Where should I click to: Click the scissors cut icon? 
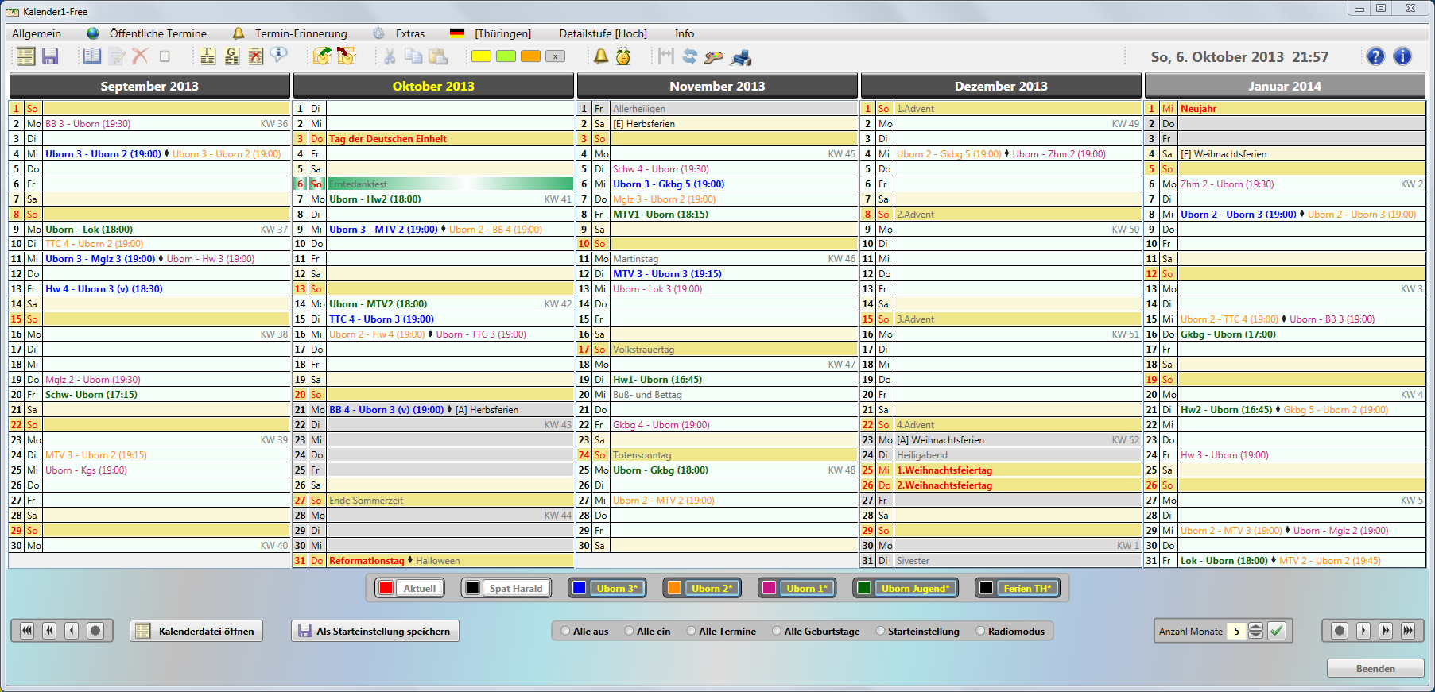pos(390,56)
